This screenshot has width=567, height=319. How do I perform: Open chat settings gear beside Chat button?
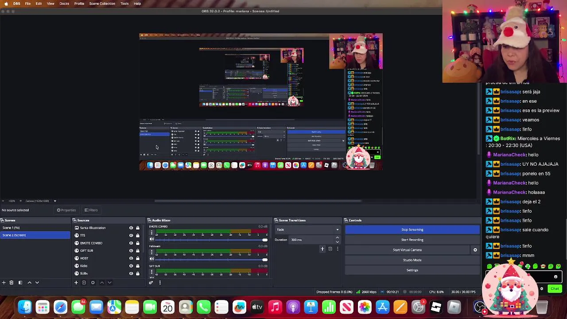[x=541, y=289]
